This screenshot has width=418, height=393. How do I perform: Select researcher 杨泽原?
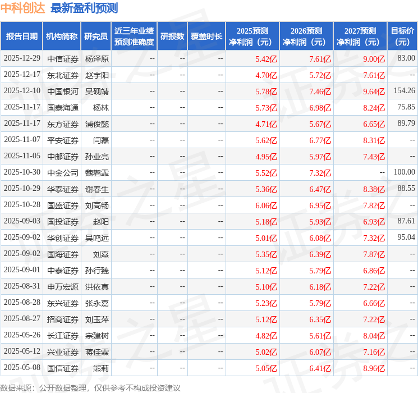(x=97, y=59)
